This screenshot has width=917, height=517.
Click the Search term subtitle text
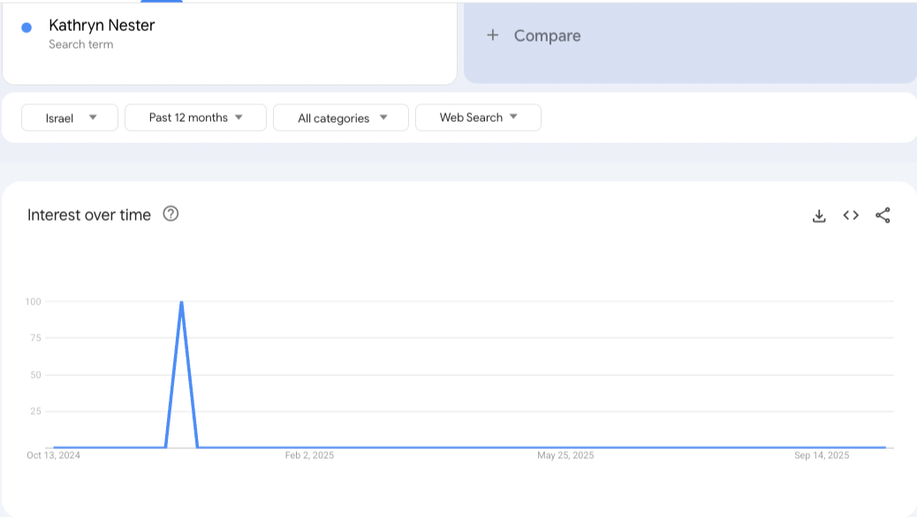(80, 44)
